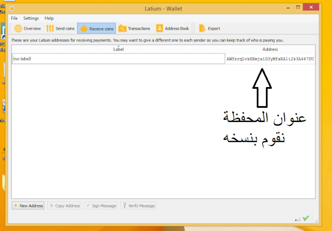
Task: Open the Help menu
Action: tap(49, 18)
